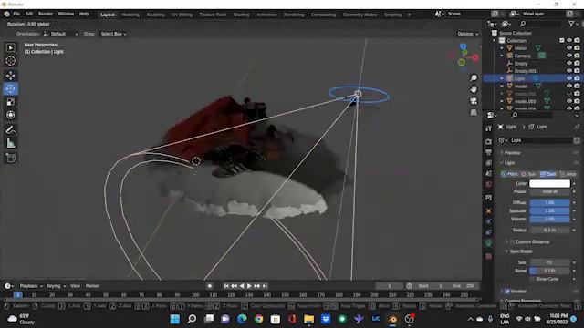Select the Sun light type

pos(529,174)
